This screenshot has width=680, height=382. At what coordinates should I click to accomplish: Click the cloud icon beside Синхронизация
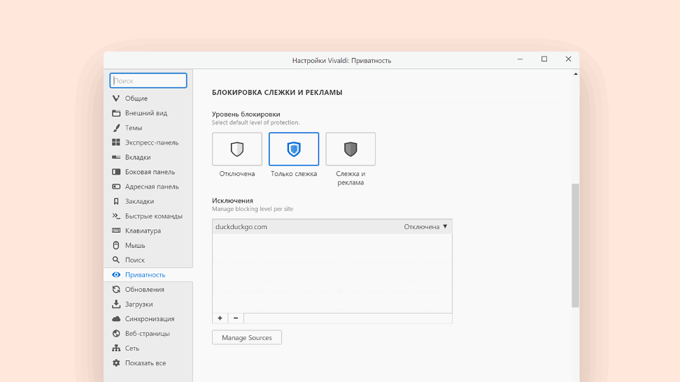116,318
